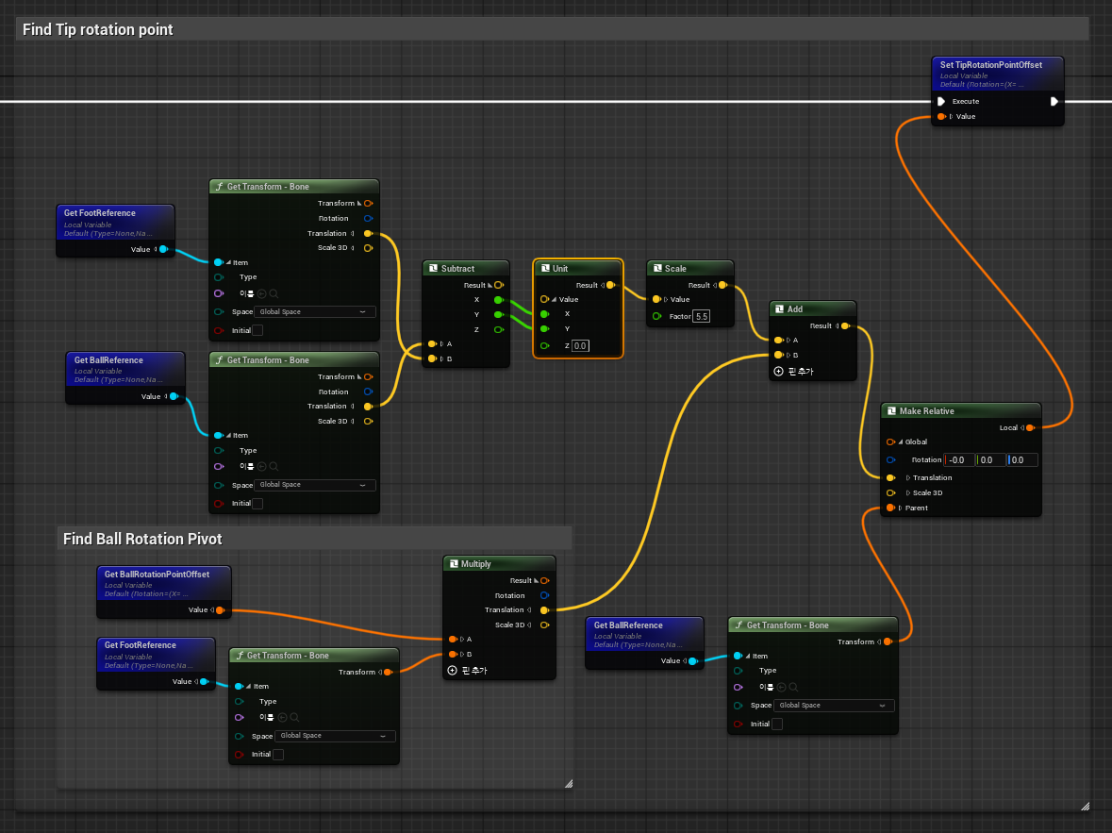This screenshot has height=833, width=1112.
Task: Click the add pin button on the Multiply node
Action: (452, 671)
